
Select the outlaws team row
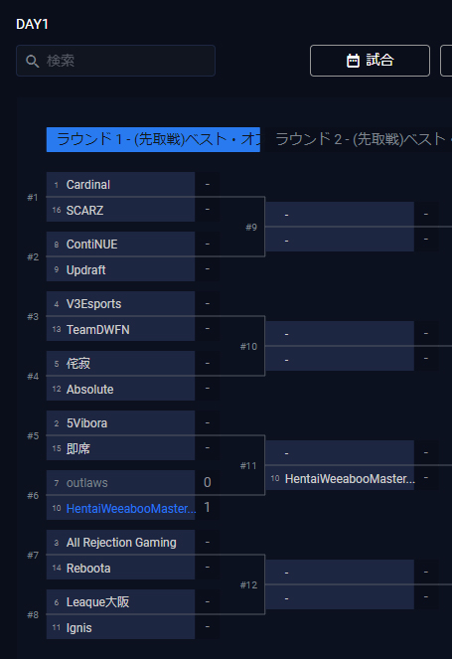pos(120,483)
